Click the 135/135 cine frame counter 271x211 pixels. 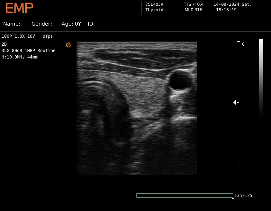243,195
